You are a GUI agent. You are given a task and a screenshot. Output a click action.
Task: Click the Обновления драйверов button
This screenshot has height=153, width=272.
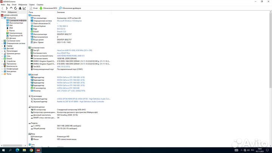pos(72,8)
